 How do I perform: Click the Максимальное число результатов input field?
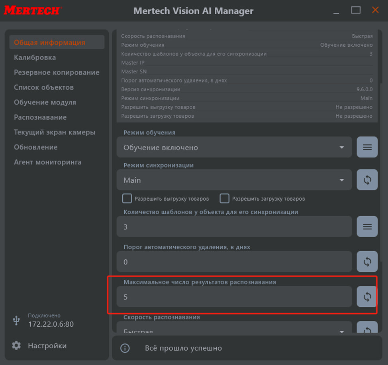(234, 297)
